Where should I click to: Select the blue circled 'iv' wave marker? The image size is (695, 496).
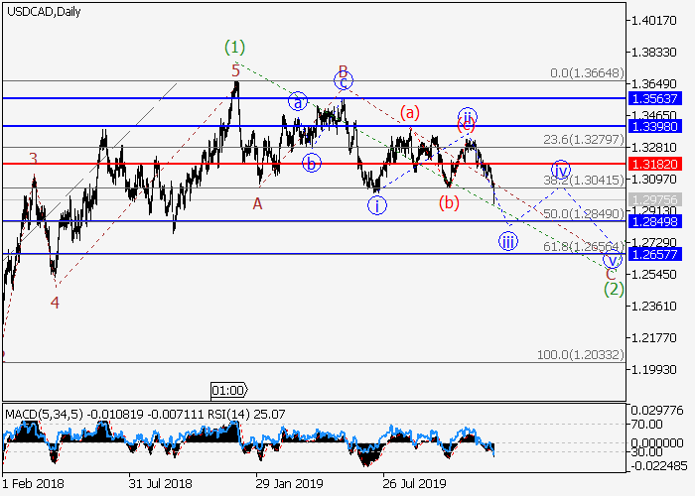click(x=561, y=169)
